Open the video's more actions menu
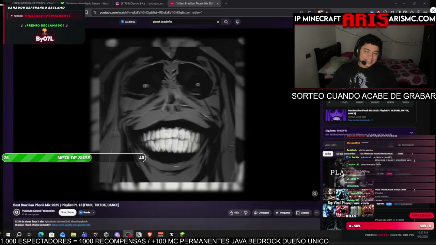The width and height of the screenshot is (436, 245). [316, 213]
